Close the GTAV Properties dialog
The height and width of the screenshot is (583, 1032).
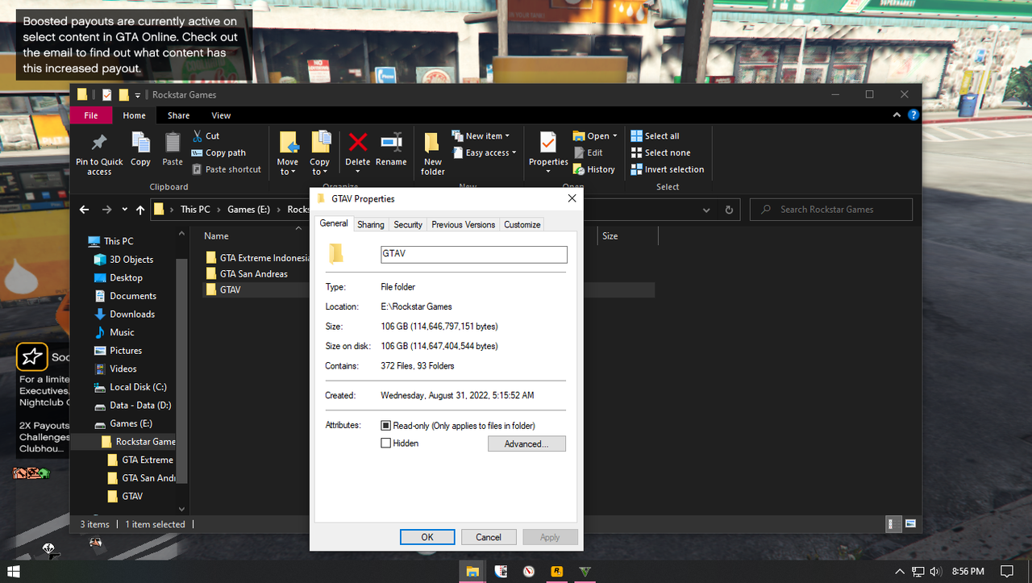click(x=572, y=198)
